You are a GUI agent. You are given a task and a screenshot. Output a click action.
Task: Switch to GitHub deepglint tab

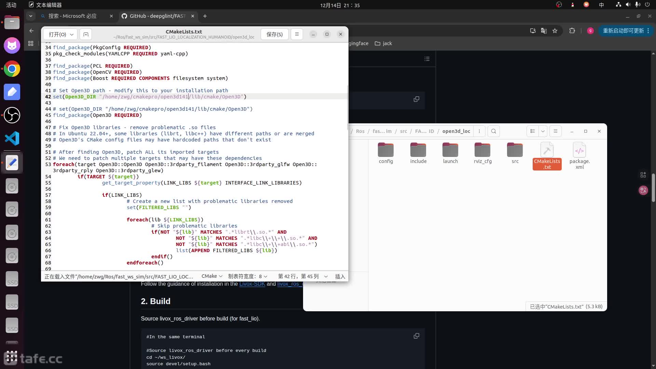(x=158, y=16)
